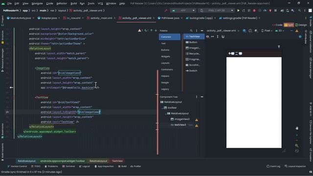Screen dimensions: 313x176
Task: Open the search everywhere magnifier in main toolbar
Action: [299, 10]
